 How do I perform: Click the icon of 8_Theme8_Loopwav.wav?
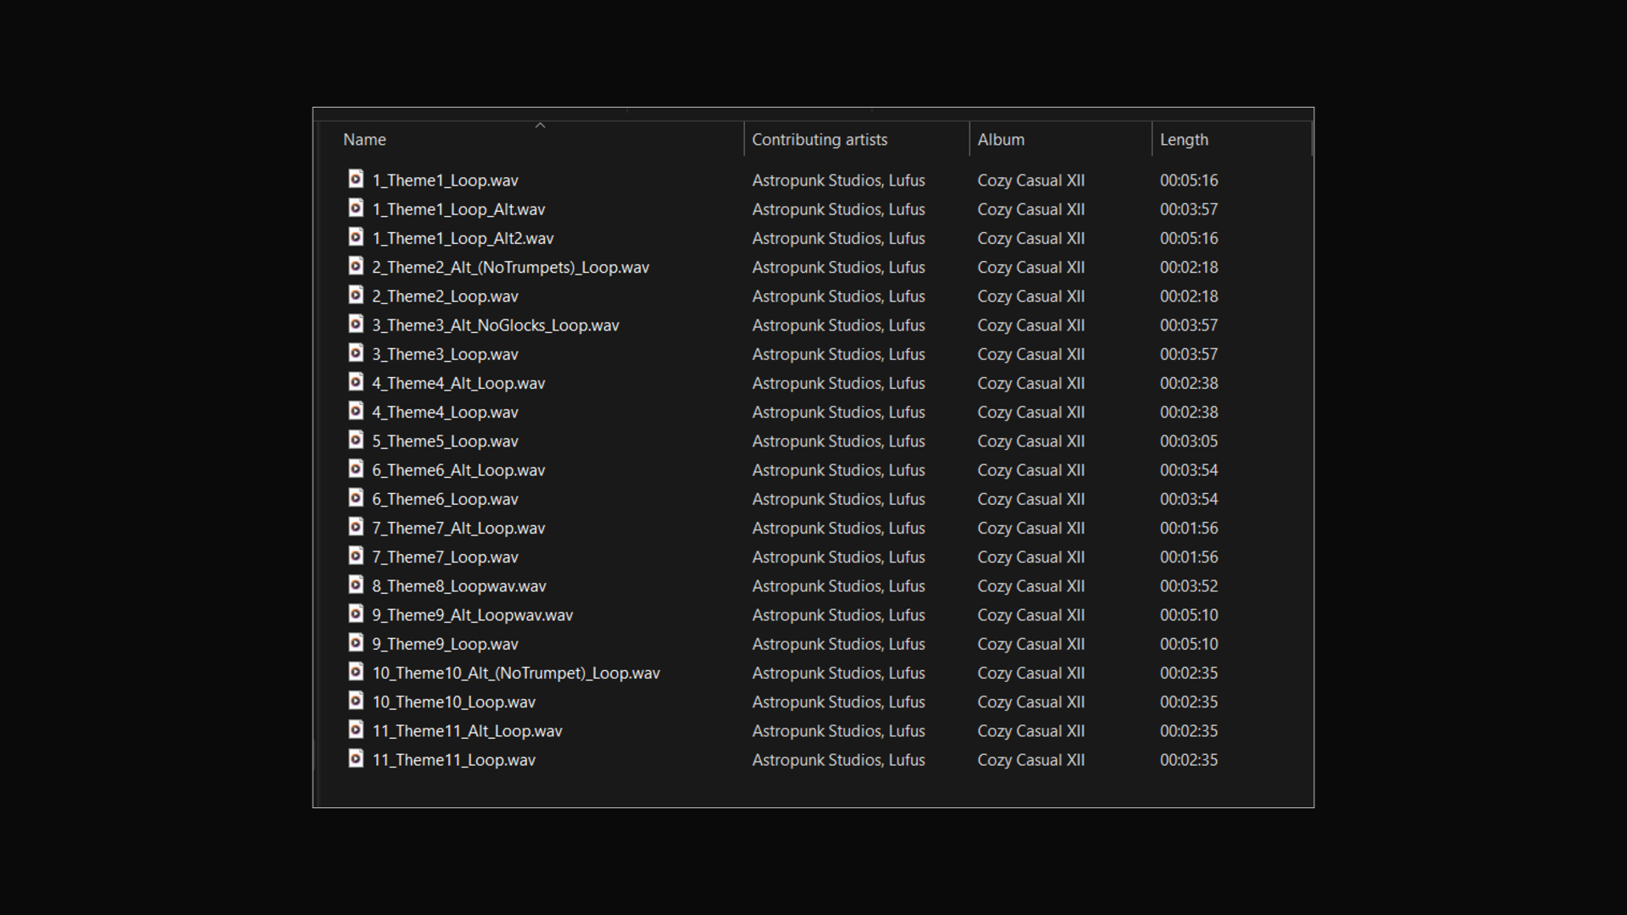click(x=356, y=585)
